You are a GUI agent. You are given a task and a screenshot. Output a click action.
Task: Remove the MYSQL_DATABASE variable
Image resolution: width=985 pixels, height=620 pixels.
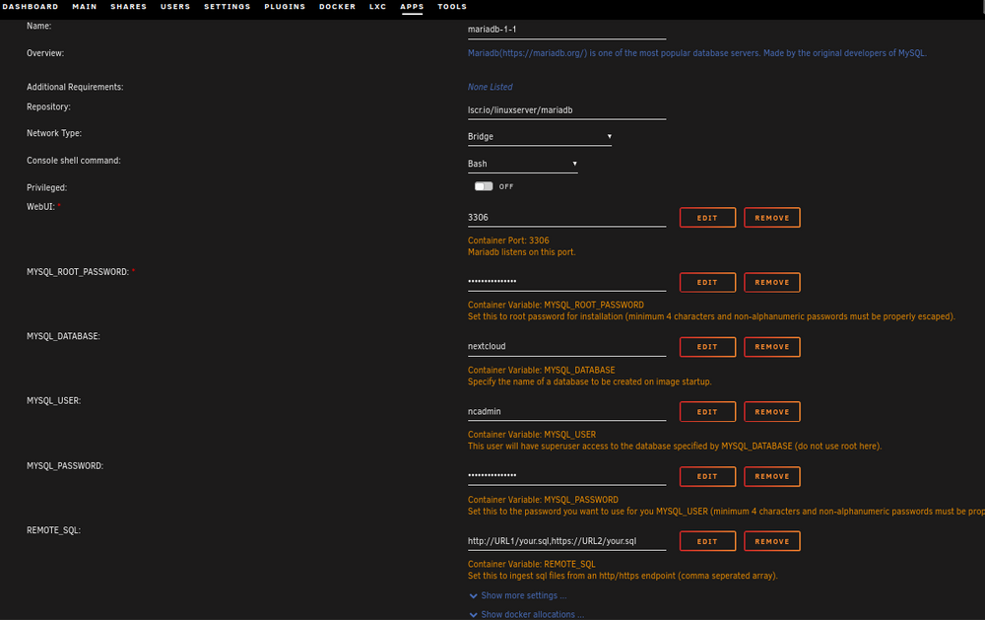point(772,347)
